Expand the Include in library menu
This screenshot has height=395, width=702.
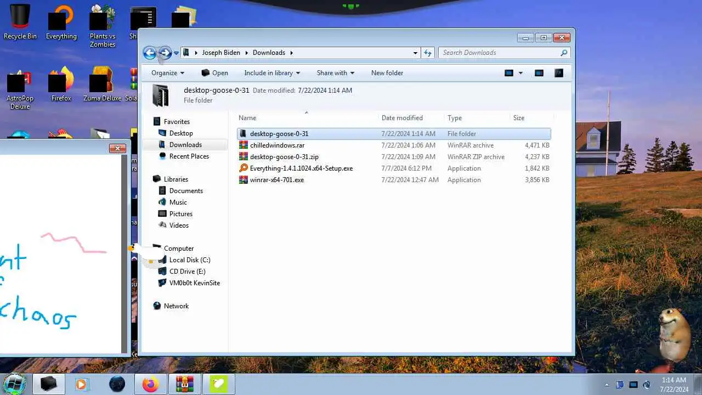pyautogui.click(x=272, y=73)
